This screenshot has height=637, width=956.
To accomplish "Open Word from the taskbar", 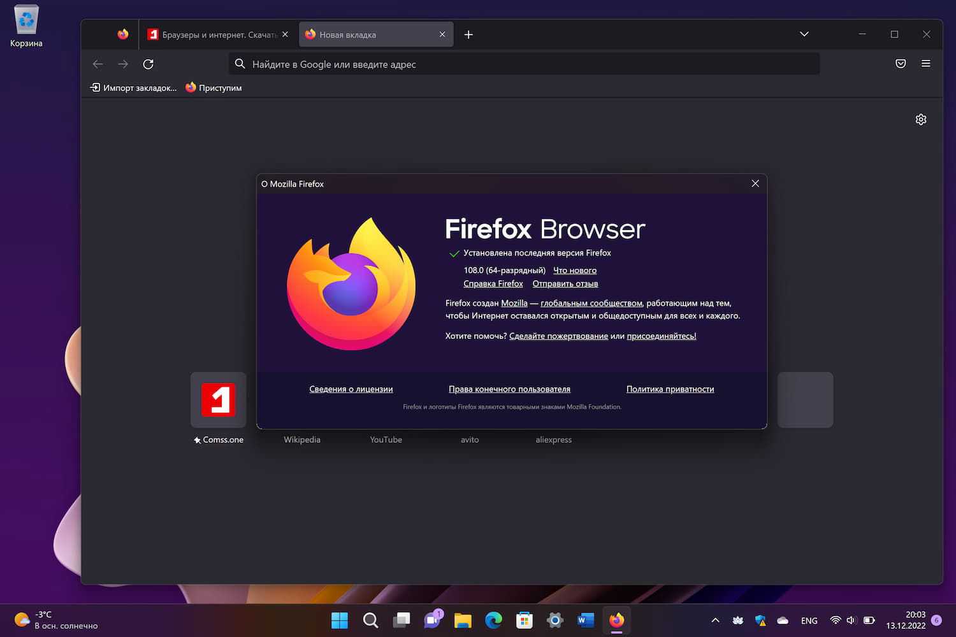I will click(586, 620).
